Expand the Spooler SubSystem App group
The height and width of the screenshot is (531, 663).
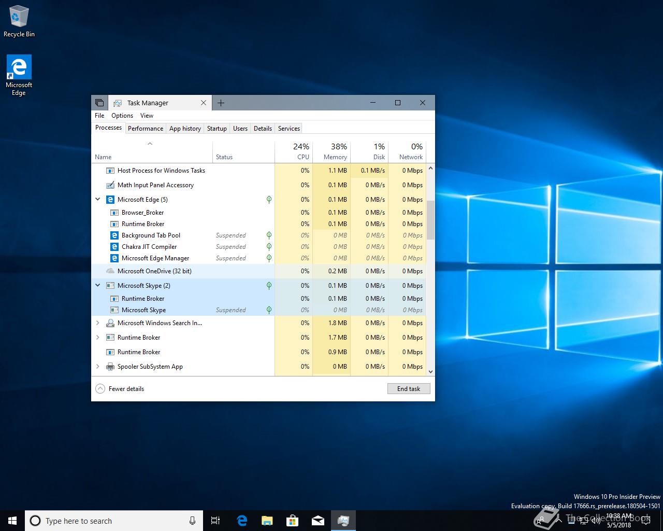pyautogui.click(x=97, y=367)
